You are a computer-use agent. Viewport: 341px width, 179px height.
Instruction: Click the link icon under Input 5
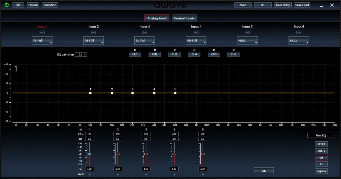click(247, 33)
